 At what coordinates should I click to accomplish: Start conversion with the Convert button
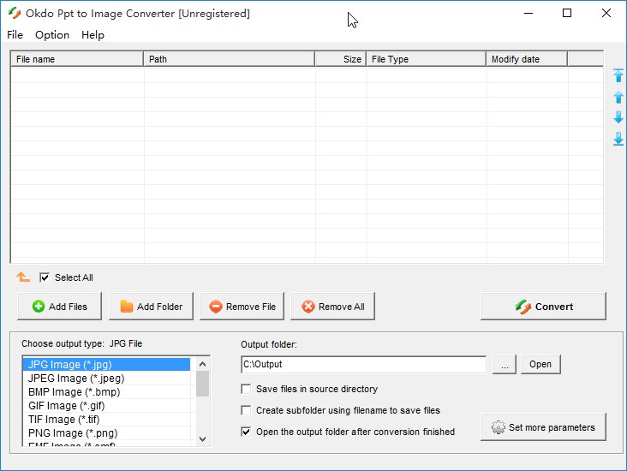pyautogui.click(x=543, y=307)
